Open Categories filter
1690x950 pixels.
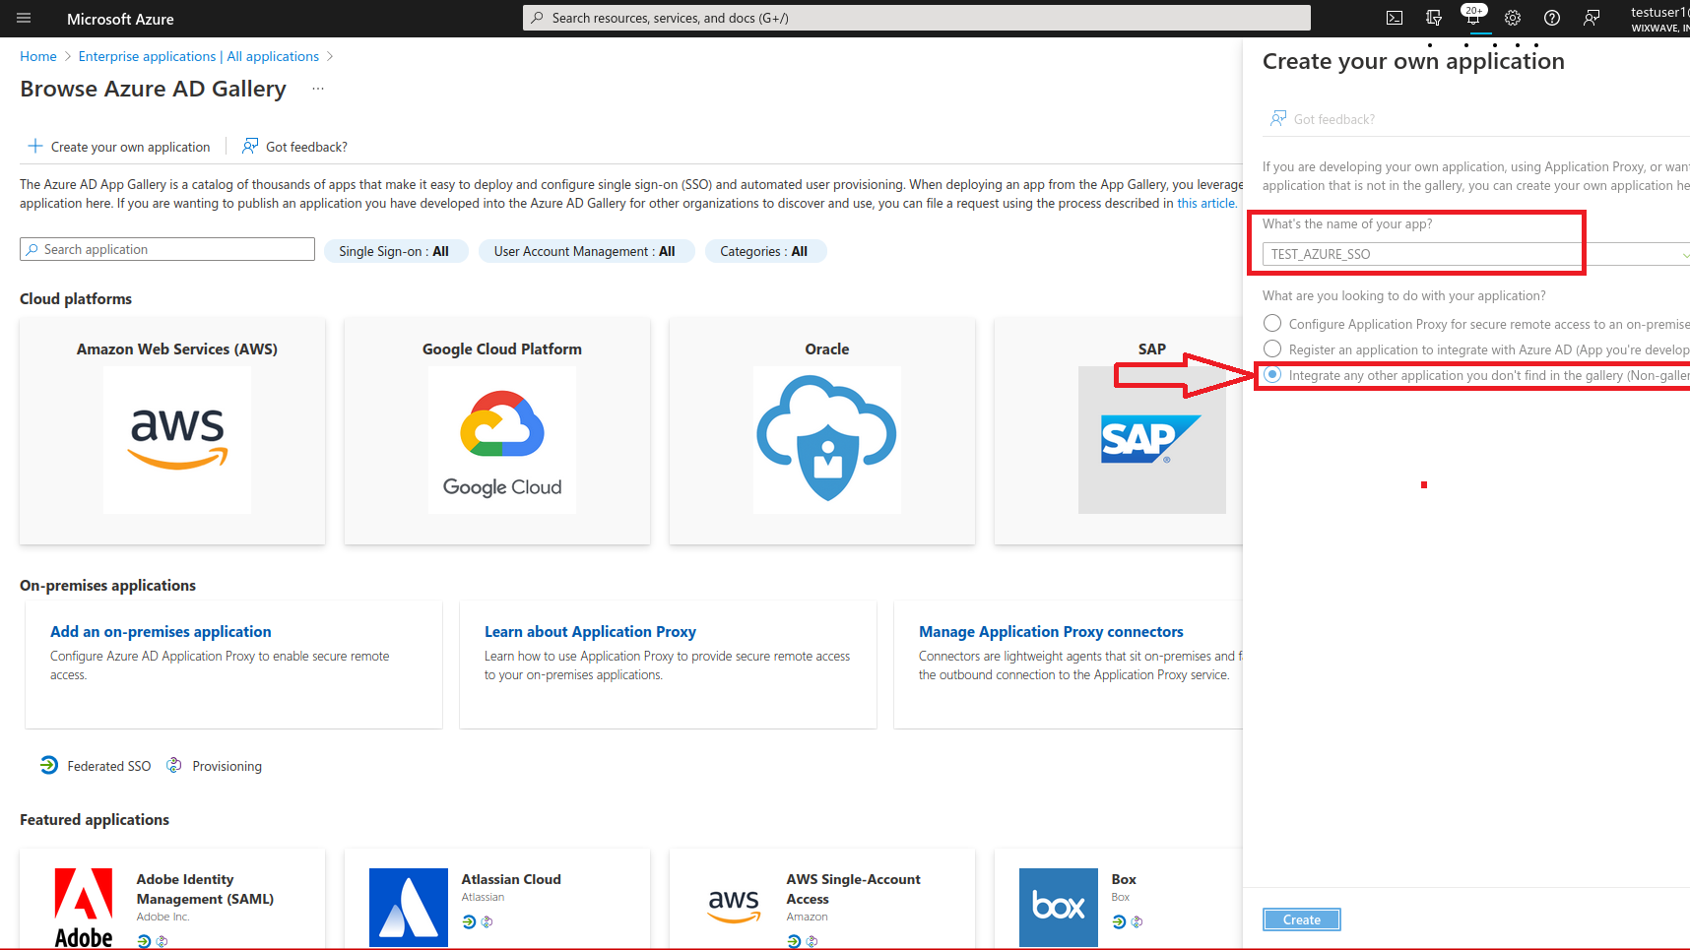click(x=764, y=251)
